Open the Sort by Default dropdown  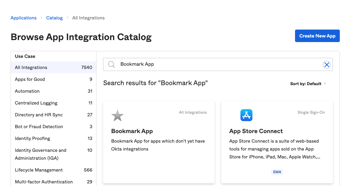308,84
